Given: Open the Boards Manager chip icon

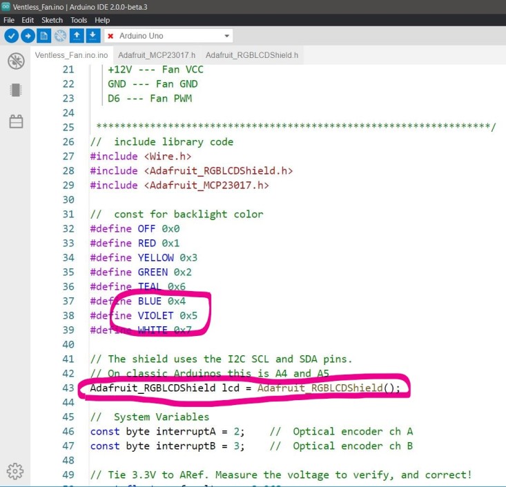Looking at the screenshot, I should click(x=16, y=90).
